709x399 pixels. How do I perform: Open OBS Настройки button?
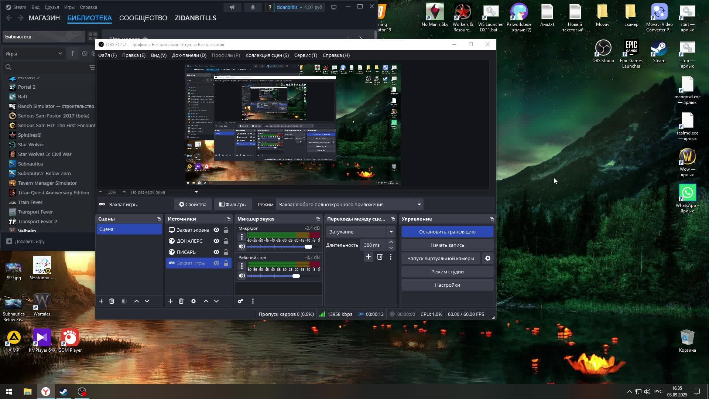point(447,285)
